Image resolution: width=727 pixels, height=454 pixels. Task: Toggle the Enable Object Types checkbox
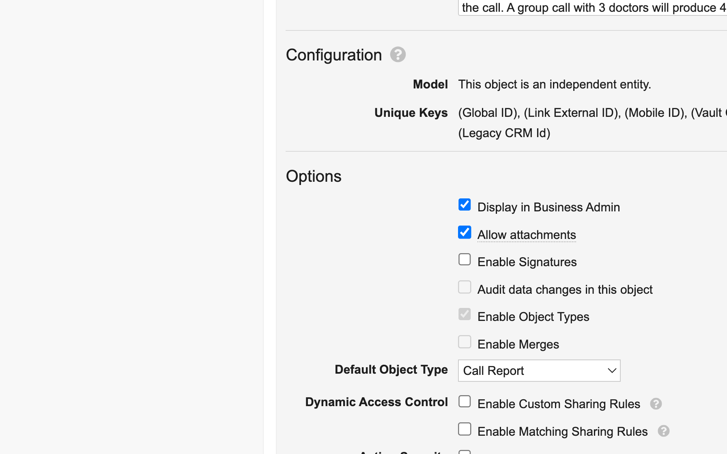pyautogui.click(x=465, y=314)
